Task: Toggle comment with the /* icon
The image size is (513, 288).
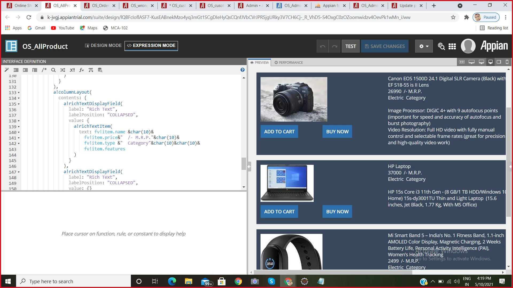Action: click(x=44, y=70)
